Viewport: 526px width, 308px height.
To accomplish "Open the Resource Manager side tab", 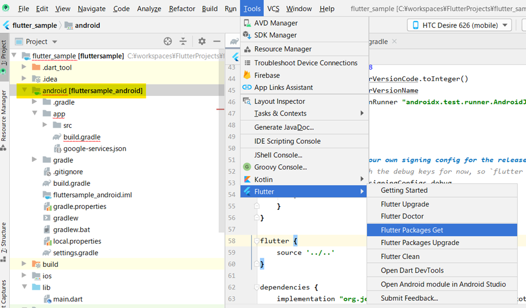I will 4,115.
